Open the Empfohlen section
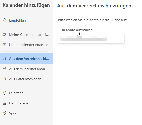The width and height of the screenshot is (142, 125). [x=26, y=20]
